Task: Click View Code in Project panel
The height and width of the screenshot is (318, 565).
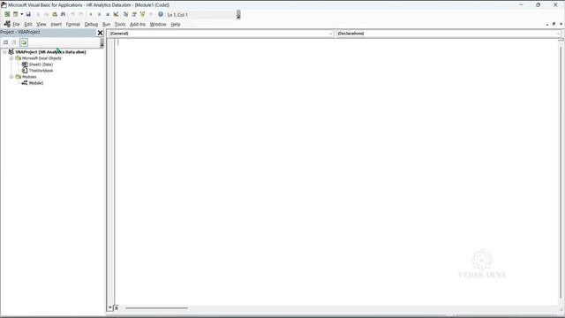Action: tap(6, 42)
